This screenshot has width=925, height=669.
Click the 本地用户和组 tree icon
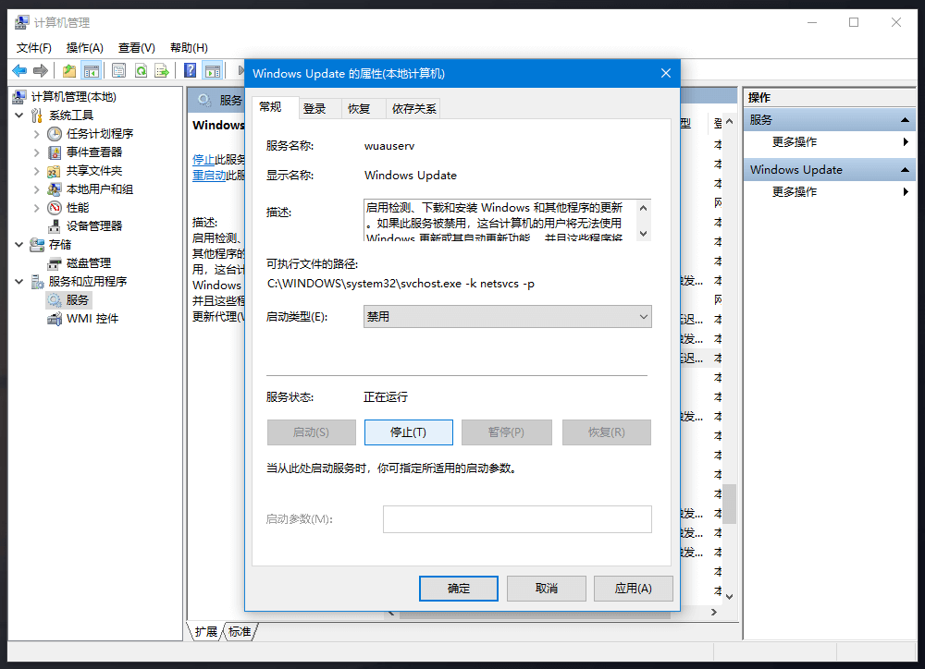(55, 189)
